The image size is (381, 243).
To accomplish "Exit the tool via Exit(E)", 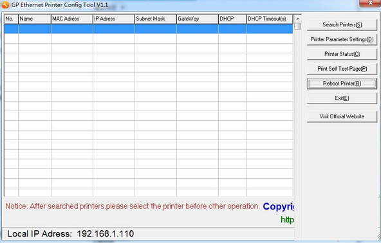I will pos(342,98).
